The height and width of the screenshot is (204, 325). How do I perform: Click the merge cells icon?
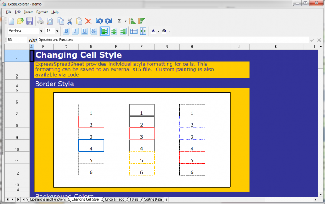pyautogui.click(x=143, y=31)
